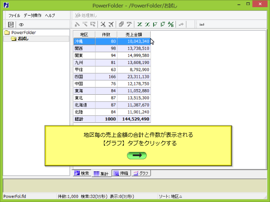
Task: Select the 東北 cell
Action: point(84,98)
